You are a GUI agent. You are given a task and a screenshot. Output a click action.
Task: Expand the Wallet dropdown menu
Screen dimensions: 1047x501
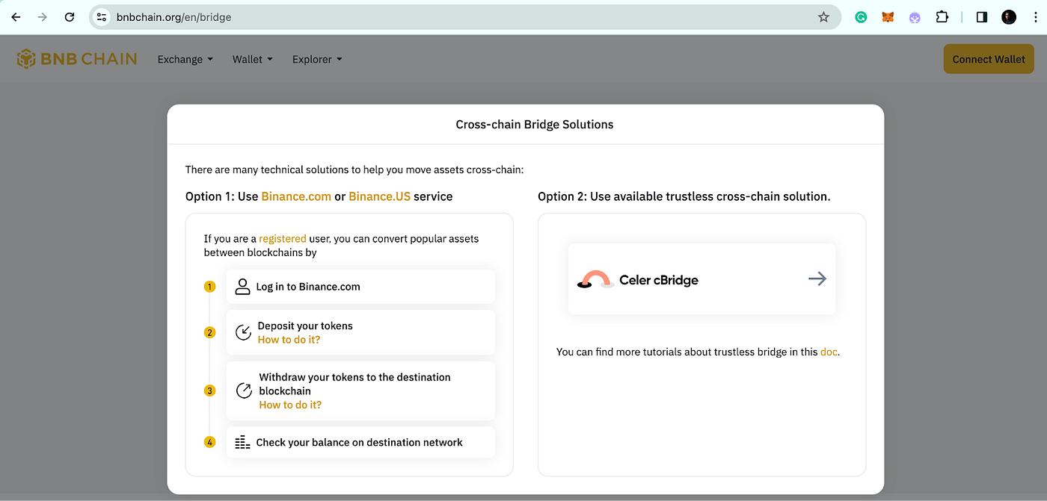point(253,59)
